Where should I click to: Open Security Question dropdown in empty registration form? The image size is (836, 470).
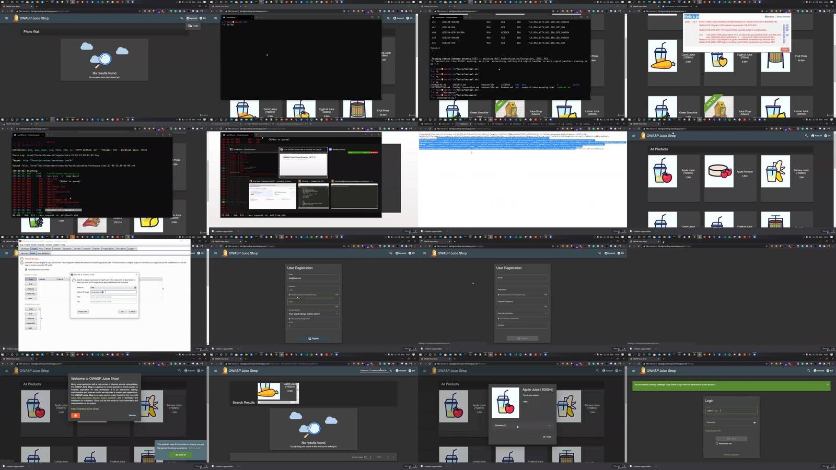coord(522,313)
